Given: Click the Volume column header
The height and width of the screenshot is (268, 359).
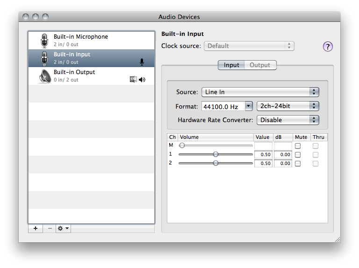Looking at the screenshot, I should pos(215,137).
